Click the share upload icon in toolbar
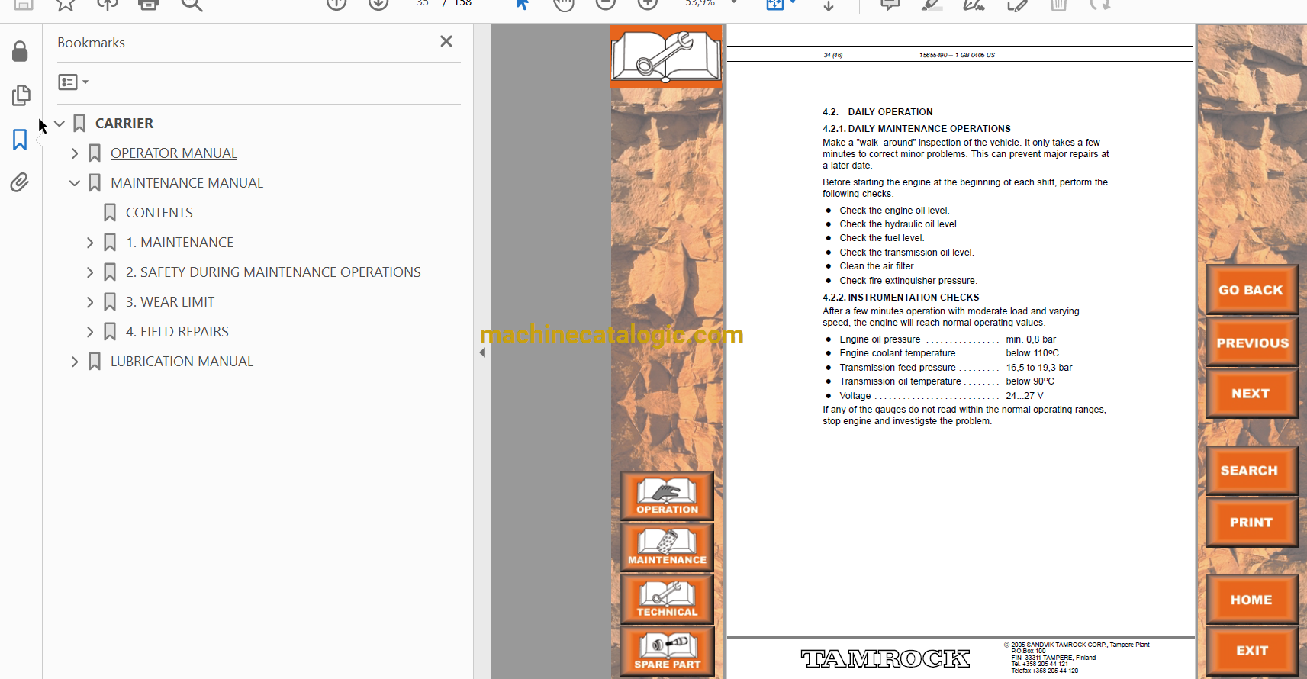The image size is (1307, 679). [x=107, y=5]
